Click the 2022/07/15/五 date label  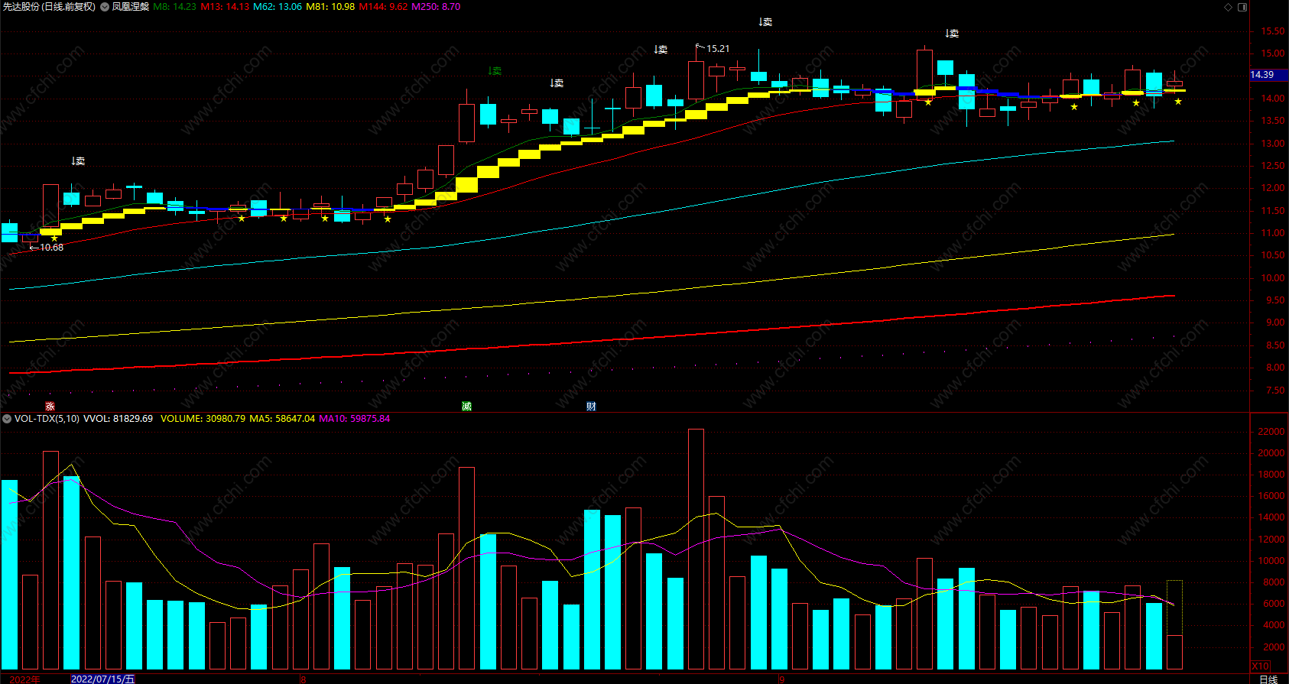coord(102,679)
